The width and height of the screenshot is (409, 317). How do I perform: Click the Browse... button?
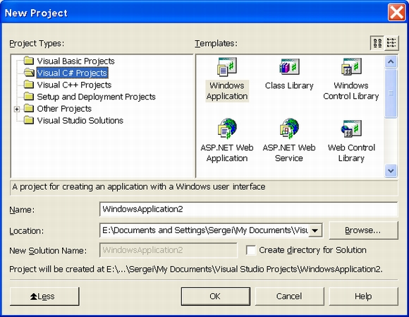(x=364, y=230)
